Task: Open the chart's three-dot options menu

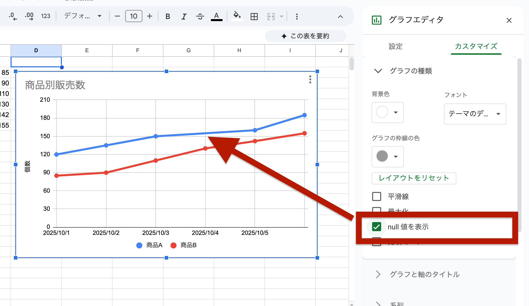Action: (310, 80)
